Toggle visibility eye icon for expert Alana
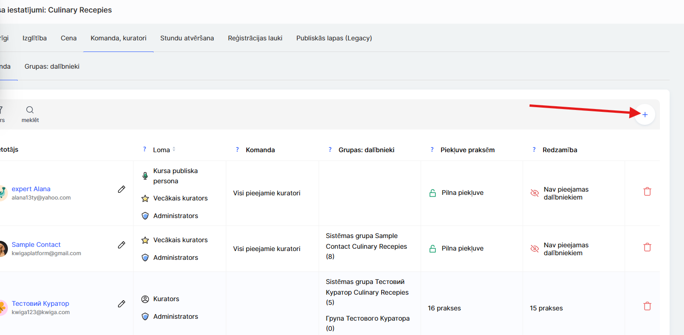The image size is (684, 335). (535, 193)
